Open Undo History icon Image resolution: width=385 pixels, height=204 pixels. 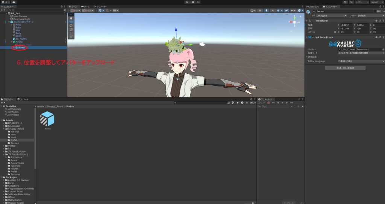345,2
